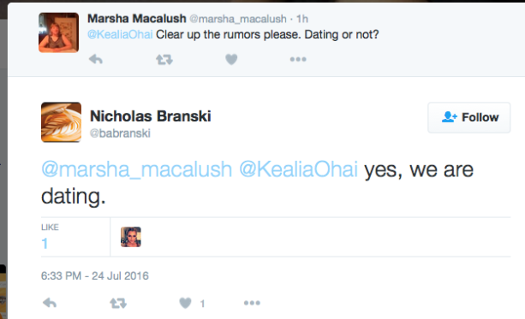Open the @KealiaOhai mention in Nicholas's reply

tap(298, 169)
